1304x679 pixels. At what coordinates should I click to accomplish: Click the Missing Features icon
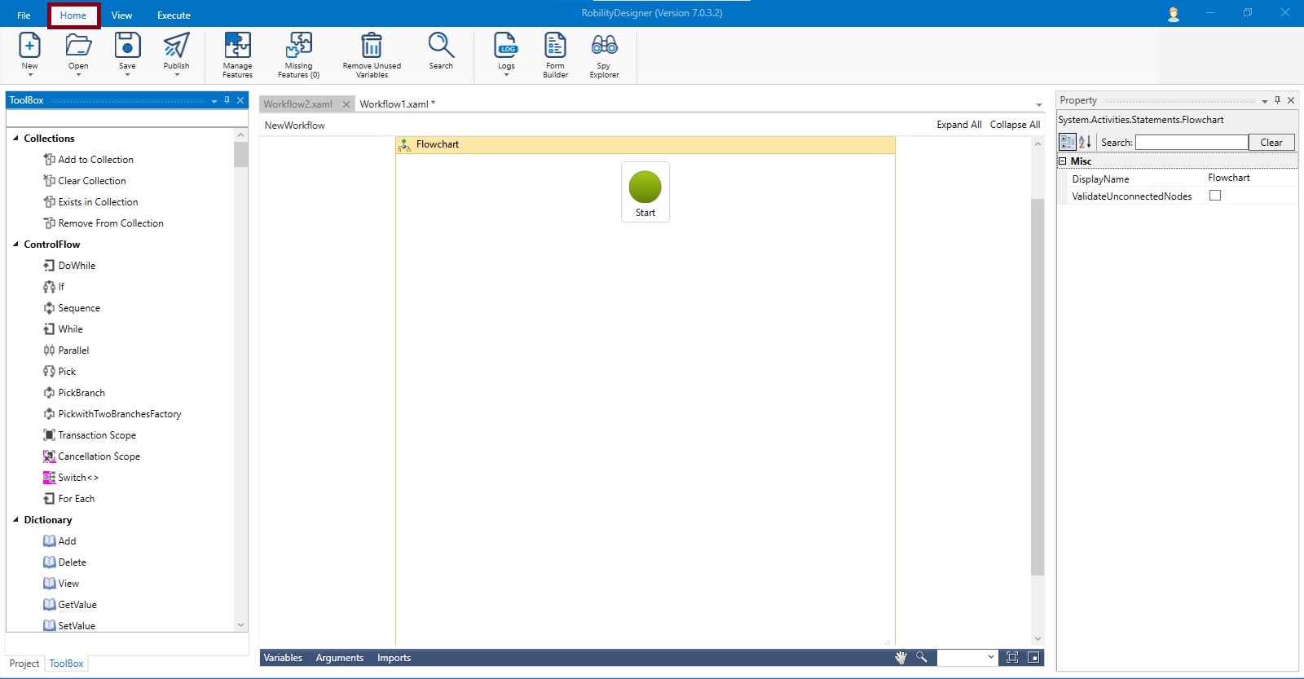tap(298, 46)
